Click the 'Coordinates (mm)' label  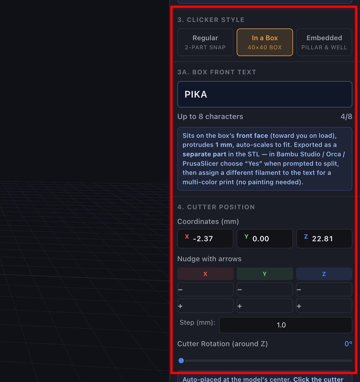(208, 222)
